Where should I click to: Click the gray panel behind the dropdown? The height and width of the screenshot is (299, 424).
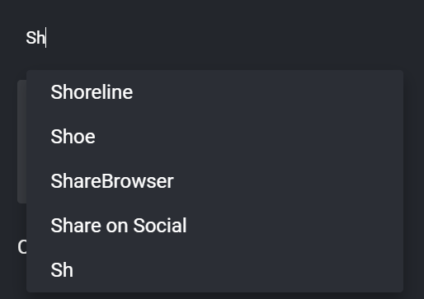[22, 142]
